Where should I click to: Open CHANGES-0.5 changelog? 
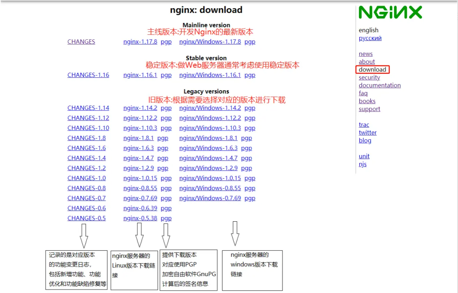(x=87, y=218)
